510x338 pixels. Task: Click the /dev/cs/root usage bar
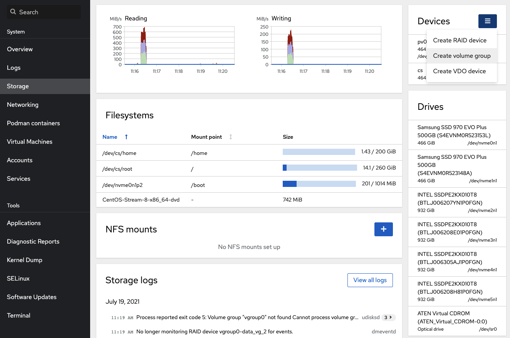click(320, 168)
